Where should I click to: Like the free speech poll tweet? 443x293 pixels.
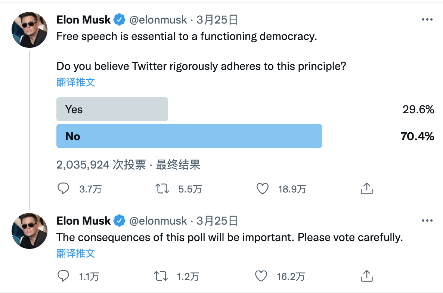263,189
